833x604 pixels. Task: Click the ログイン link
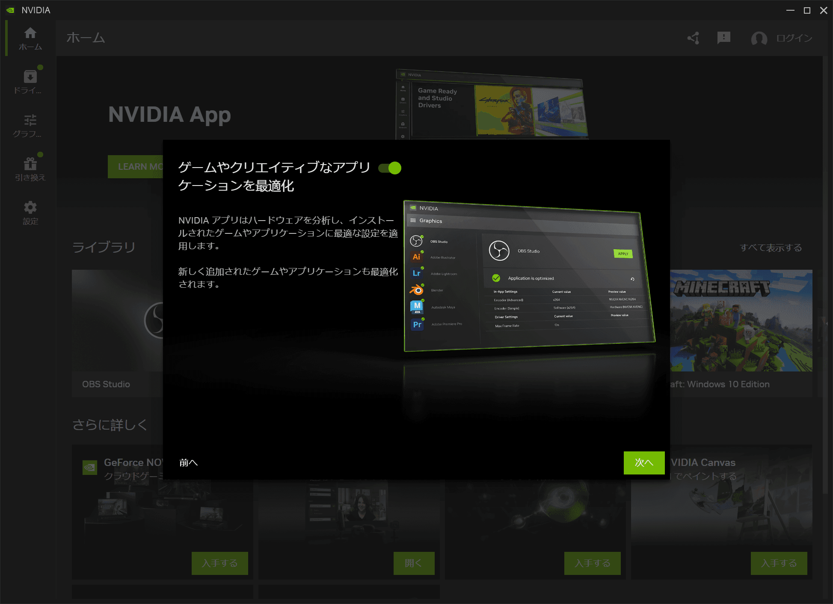(794, 38)
